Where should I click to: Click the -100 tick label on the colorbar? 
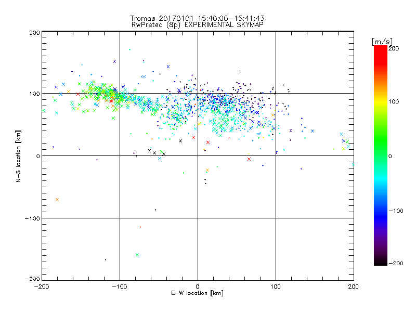point(396,211)
